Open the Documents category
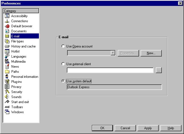This screenshot has width=184, height=134. click(x=19, y=31)
